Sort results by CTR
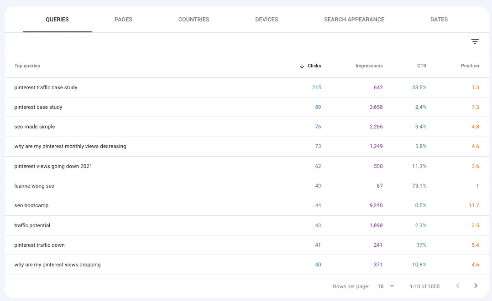This screenshot has width=492, height=301. pyautogui.click(x=421, y=66)
